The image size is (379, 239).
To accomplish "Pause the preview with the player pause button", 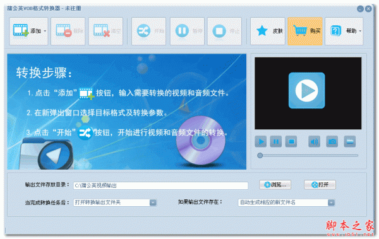I will pyautogui.click(x=276, y=141).
